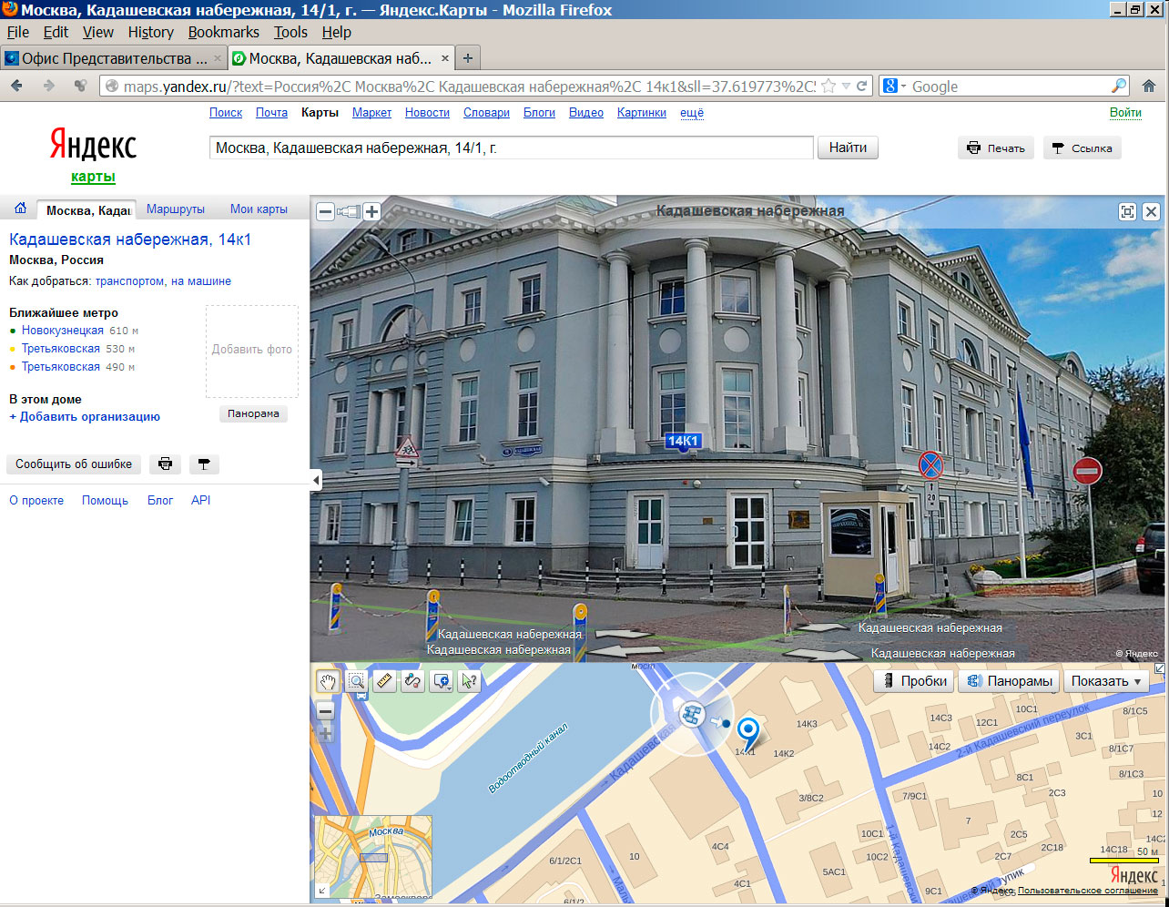The image size is (1169, 907).
Task: Open a new tab with plus button
Action: pos(468,57)
